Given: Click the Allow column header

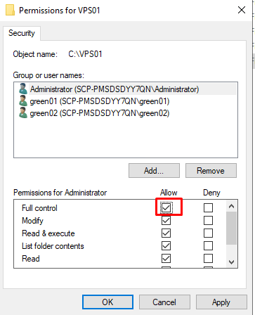Looking at the screenshot, I should [169, 193].
